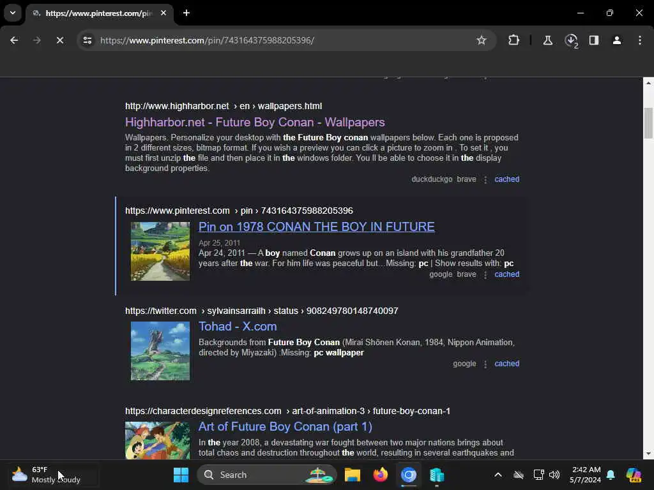Open File Explorer from the taskbar

tap(353, 475)
